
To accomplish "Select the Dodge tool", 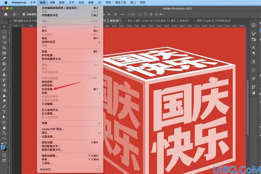I will pos(4,101).
